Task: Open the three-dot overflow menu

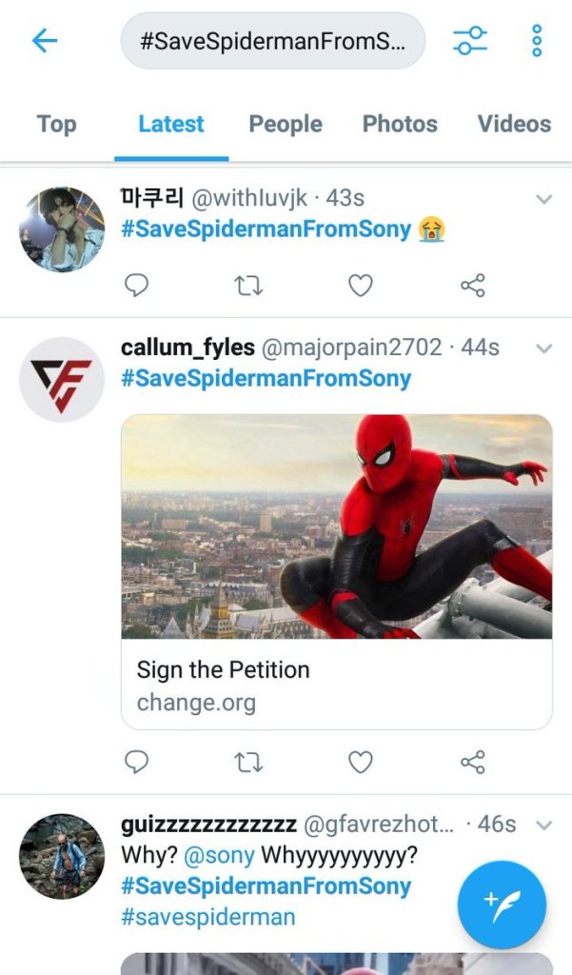Action: tap(537, 40)
